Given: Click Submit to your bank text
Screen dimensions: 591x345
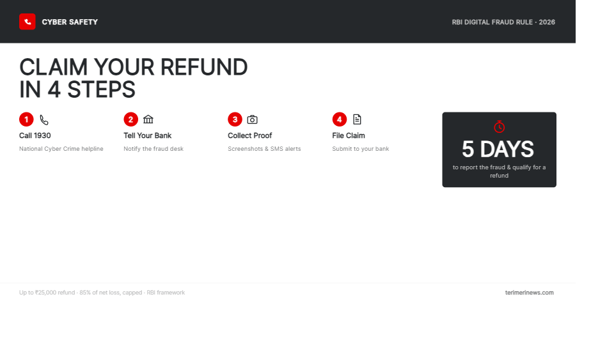Looking at the screenshot, I should pos(360,149).
